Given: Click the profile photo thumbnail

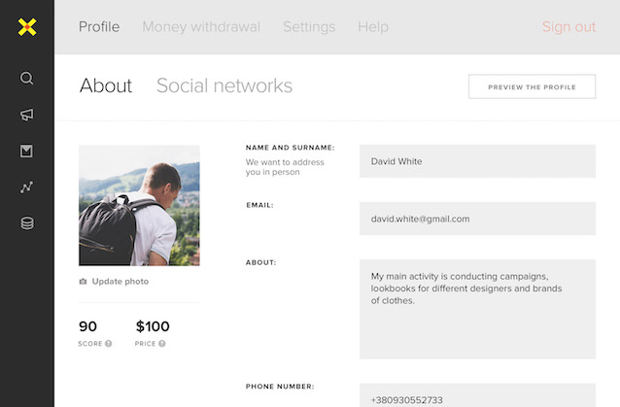Looking at the screenshot, I should (139, 206).
